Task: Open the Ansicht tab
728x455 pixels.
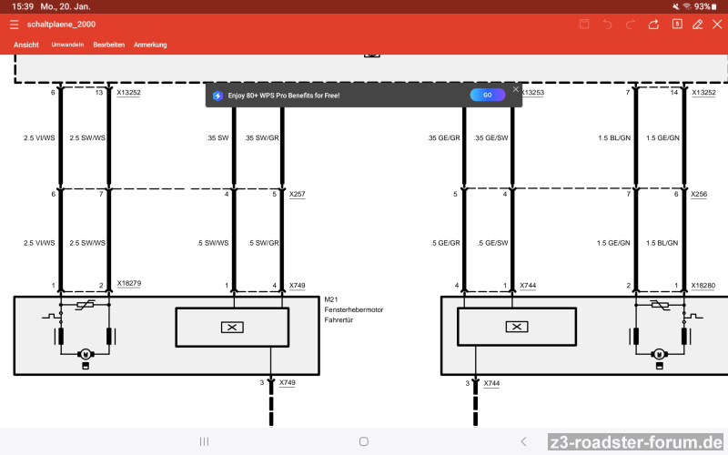Action: (x=26, y=45)
